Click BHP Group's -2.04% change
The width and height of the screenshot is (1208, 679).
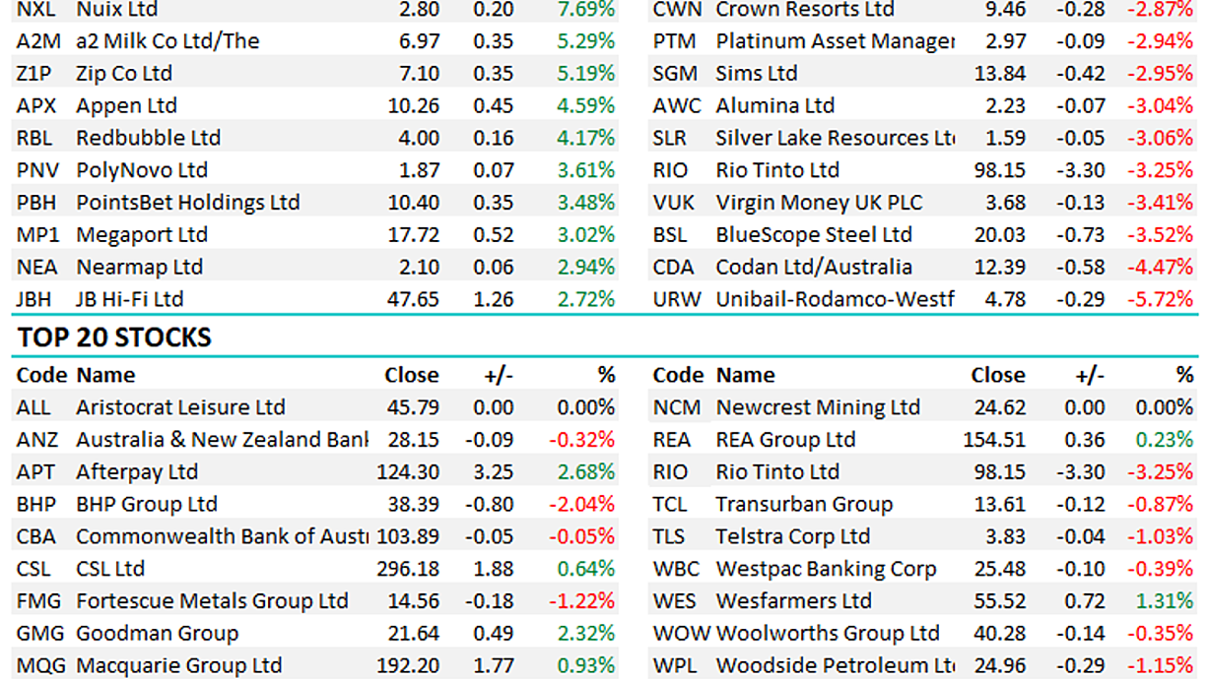coord(582,505)
